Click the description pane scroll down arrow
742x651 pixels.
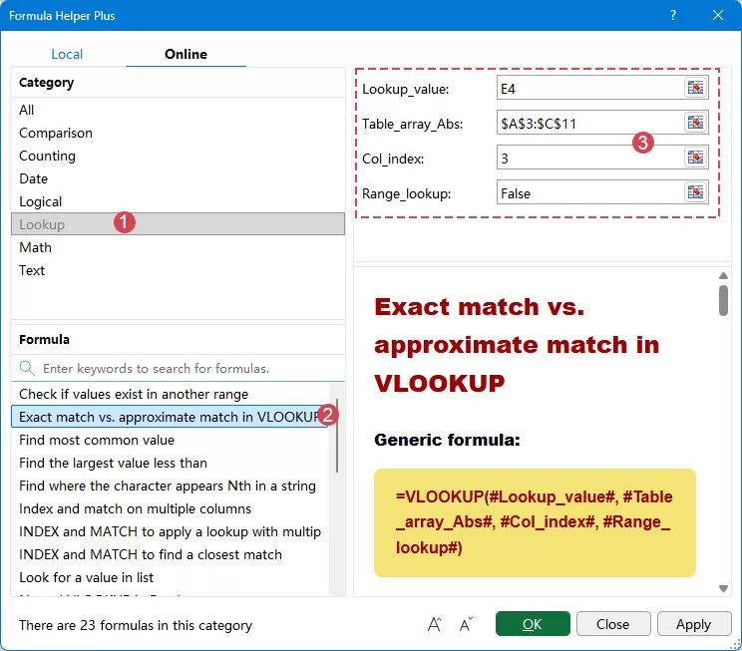(x=723, y=588)
